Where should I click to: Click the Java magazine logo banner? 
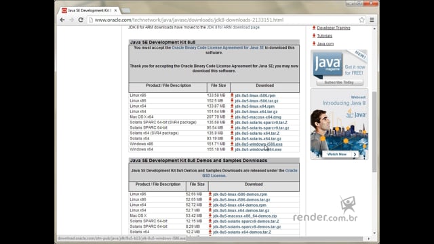(x=328, y=64)
